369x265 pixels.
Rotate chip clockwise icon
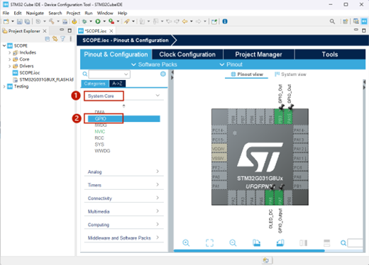[256, 242]
